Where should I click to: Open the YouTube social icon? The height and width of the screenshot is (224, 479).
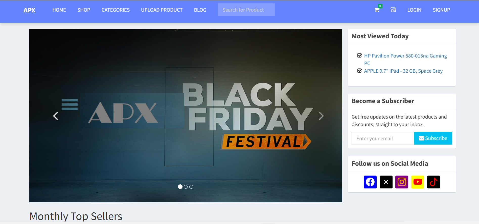[x=418, y=182]
